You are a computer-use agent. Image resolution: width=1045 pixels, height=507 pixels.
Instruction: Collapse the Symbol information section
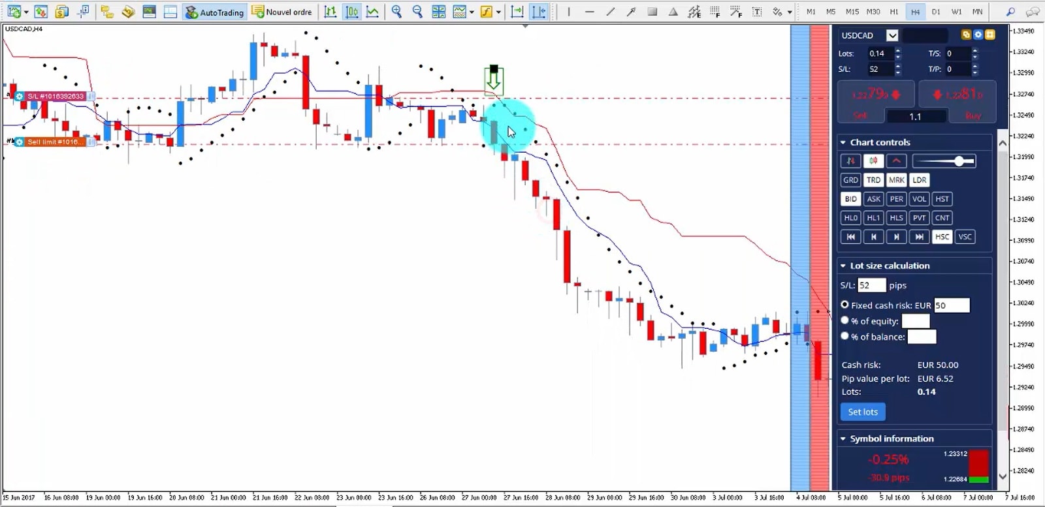(843, 438)
